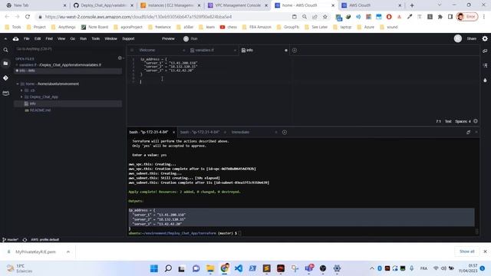Open the FBA Amazon bookmark folder
The width and height of the screenshot is (491, 276).
point(257,28)
